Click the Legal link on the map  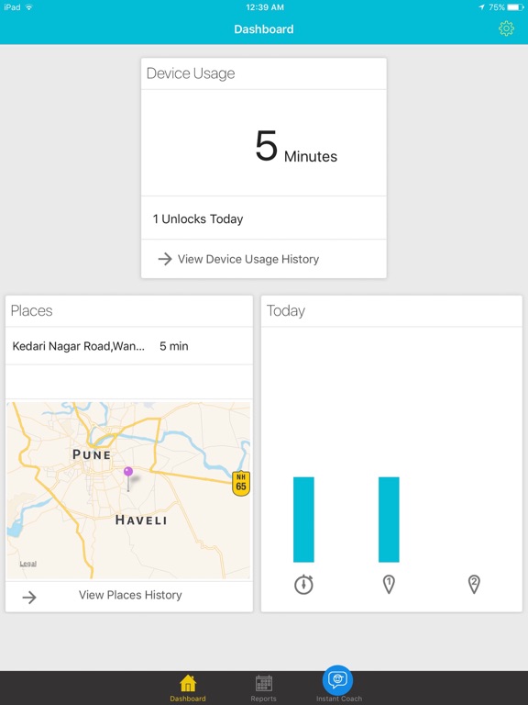pyautogui.click(x=27, y=564)
